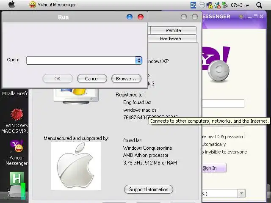Open the Apple logo menu in menu bar

click(11, 5)
